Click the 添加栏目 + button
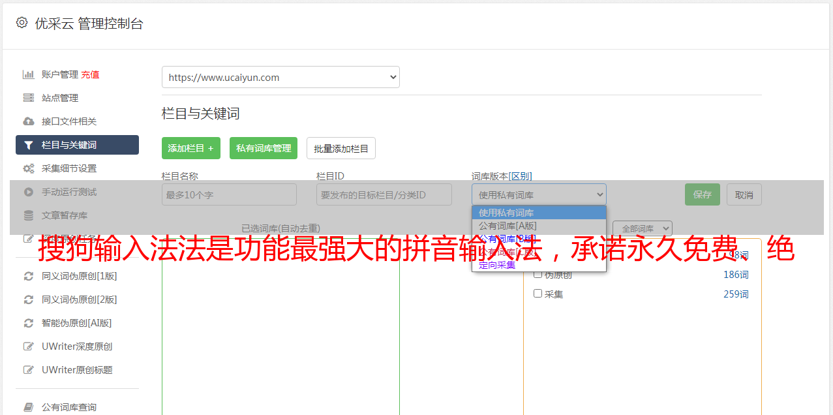 [x=191, y=148]
